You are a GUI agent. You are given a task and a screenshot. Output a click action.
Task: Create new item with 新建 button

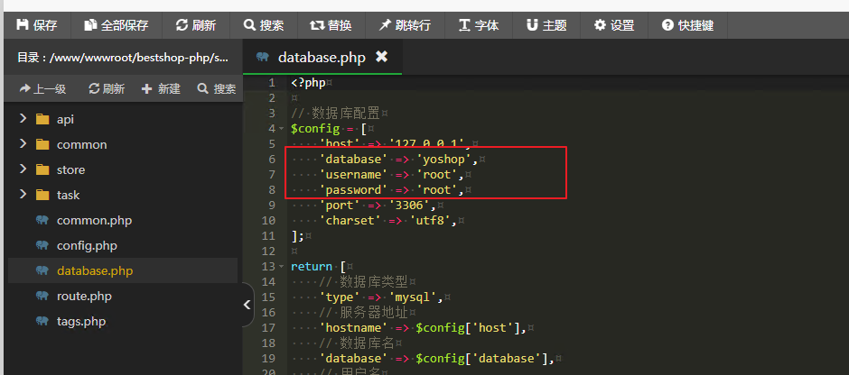pyautogui.click(x=161, y=88)
